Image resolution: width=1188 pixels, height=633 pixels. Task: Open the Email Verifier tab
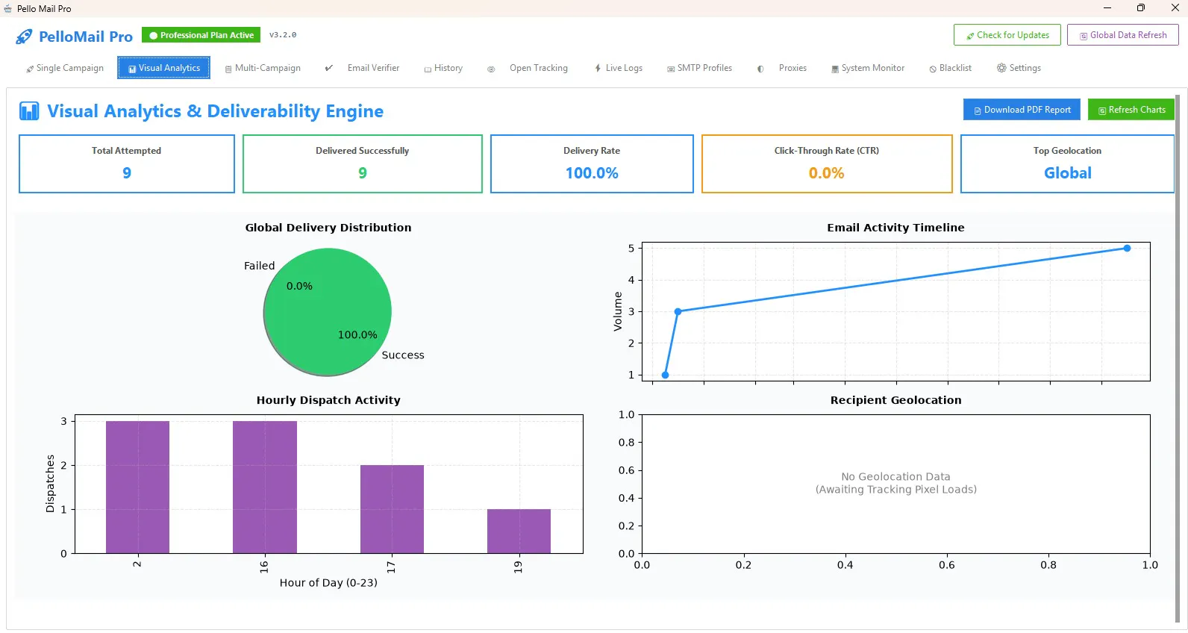(x=363, y=68)
